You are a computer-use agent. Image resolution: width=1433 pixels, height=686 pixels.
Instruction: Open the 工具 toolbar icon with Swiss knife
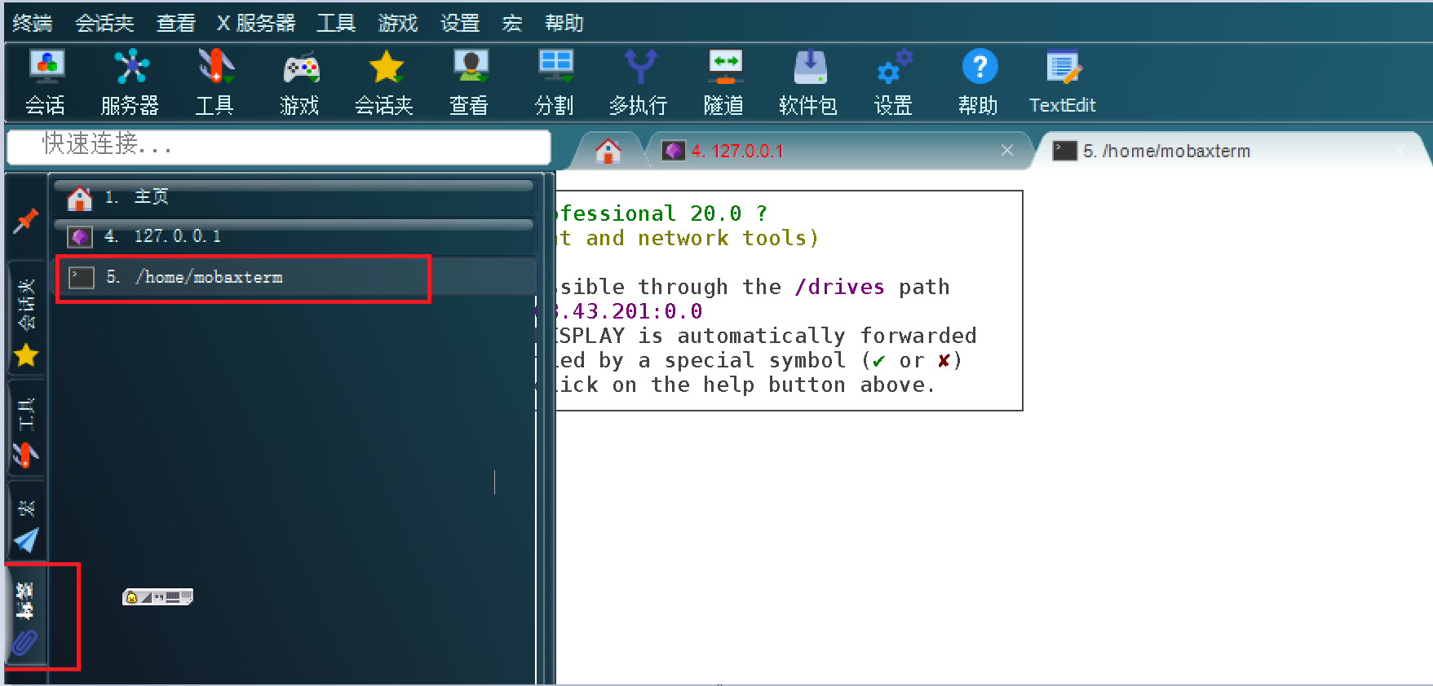click(215, 82)
